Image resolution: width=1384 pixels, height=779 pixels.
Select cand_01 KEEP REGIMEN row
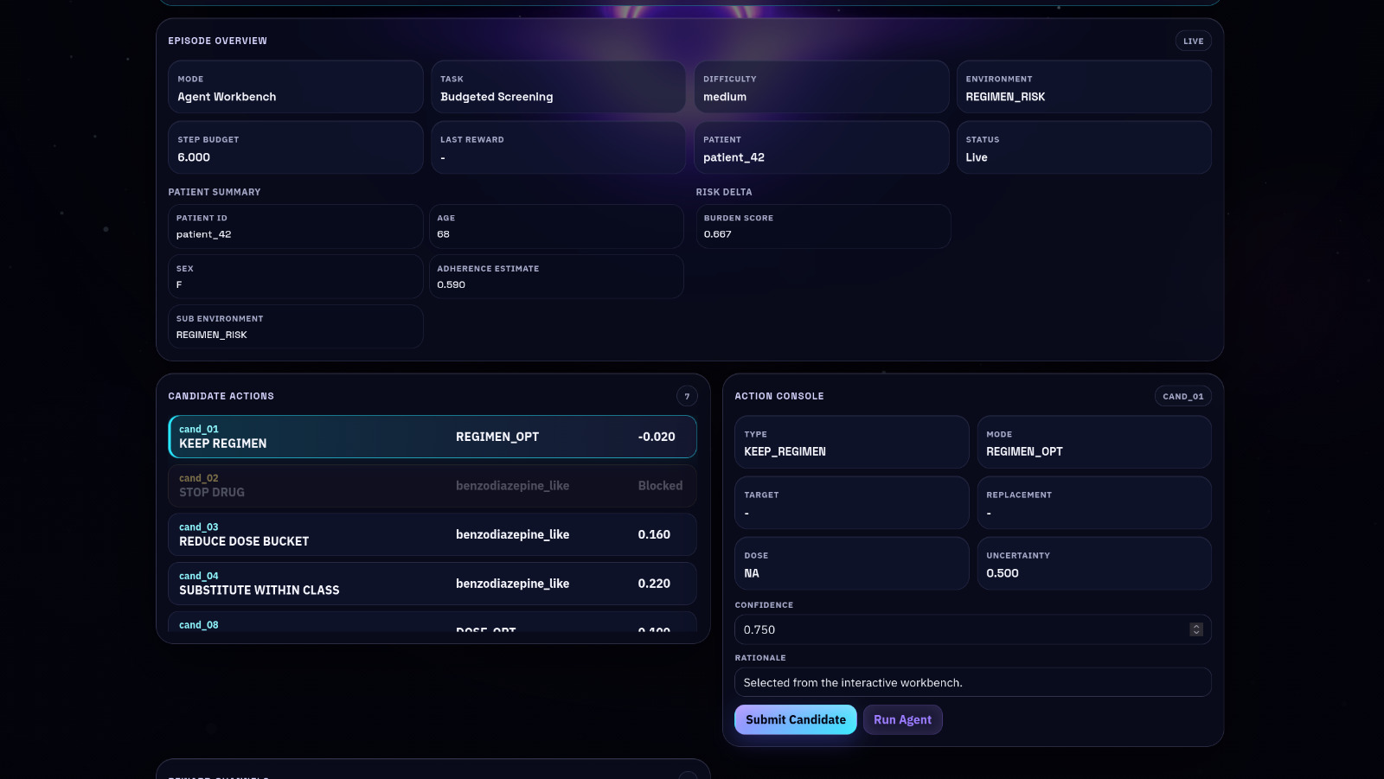(x=432, y=437)
